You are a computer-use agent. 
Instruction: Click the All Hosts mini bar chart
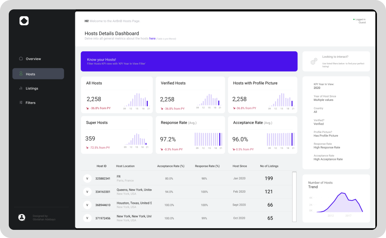click(x=136, y=101)
